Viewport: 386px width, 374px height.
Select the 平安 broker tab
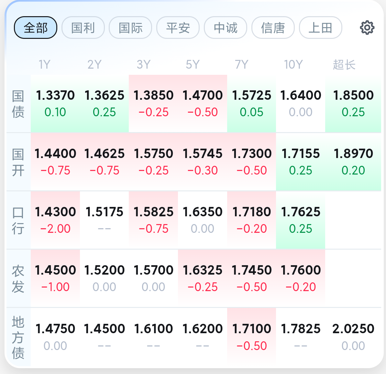pyautogui.click(x=178, y=28)
